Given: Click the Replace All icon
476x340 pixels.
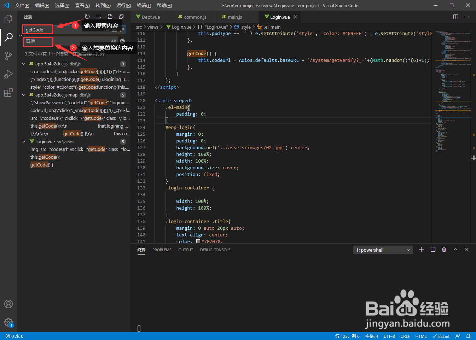Looking at the screenshot, I should [122, 41].
